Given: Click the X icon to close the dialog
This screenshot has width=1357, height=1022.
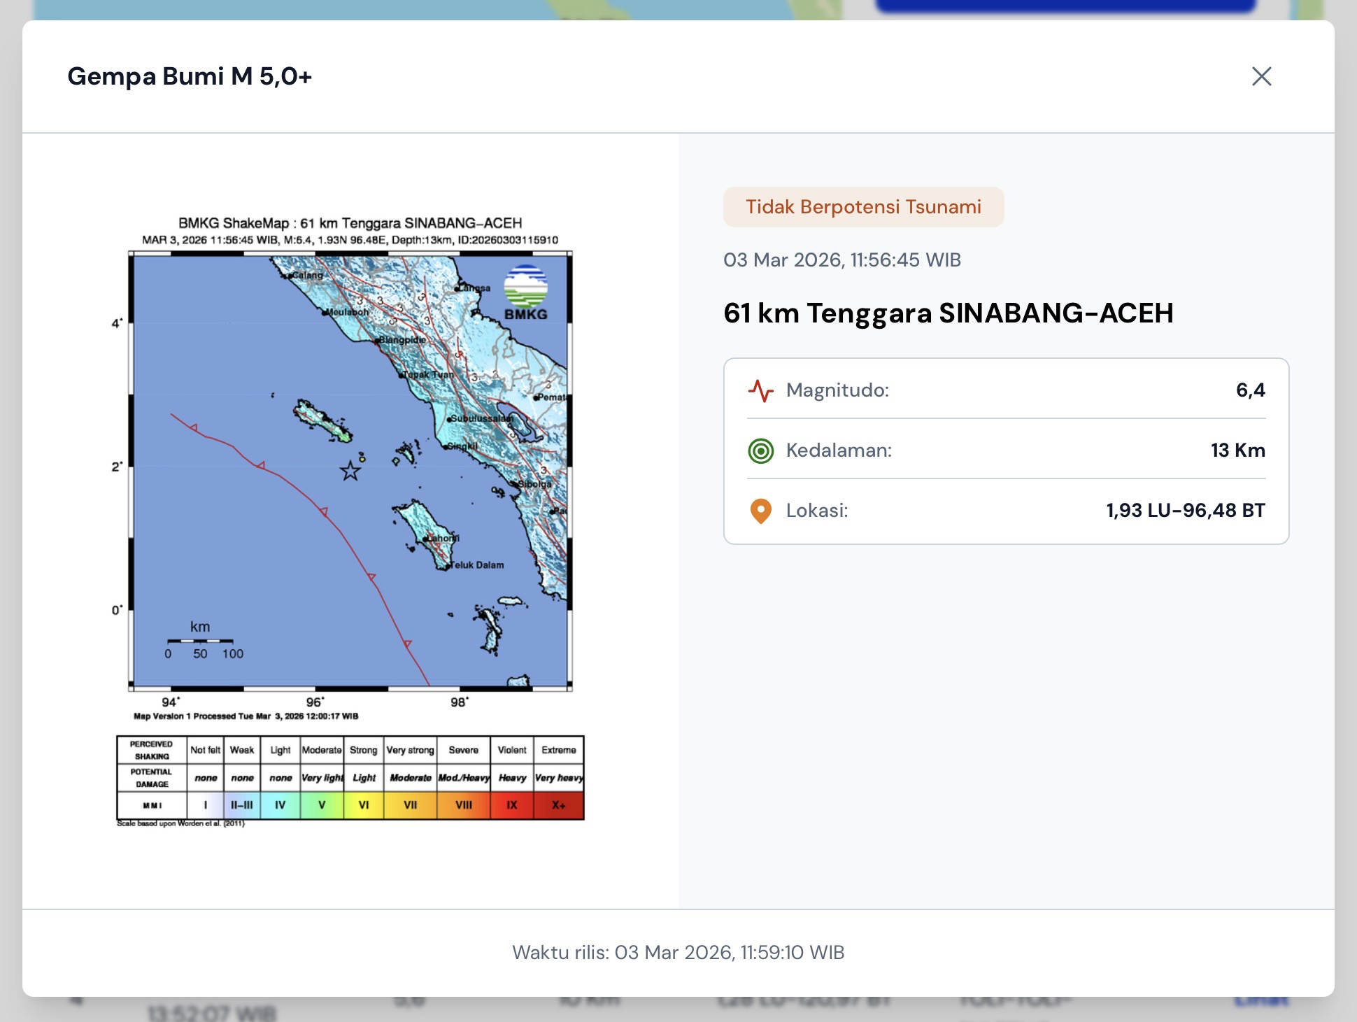Looking at the screenshot, I should pos(1261,77).
